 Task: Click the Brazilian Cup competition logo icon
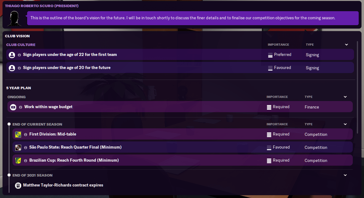[x=18, y=160]
